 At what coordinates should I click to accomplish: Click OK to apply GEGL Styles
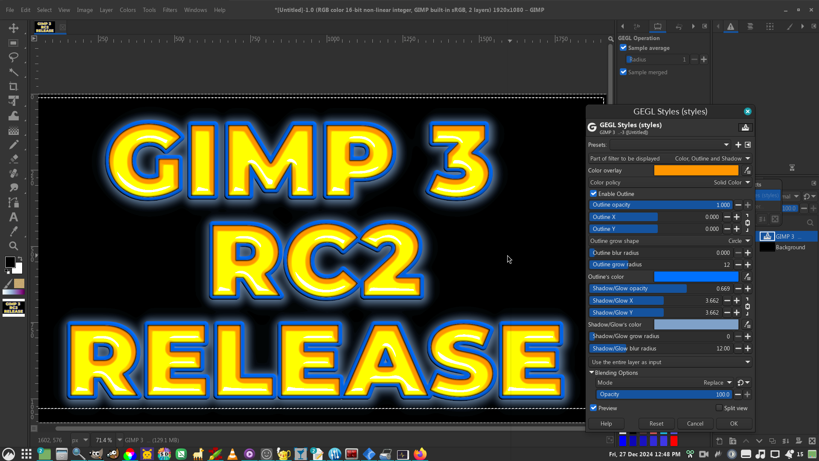734,423
